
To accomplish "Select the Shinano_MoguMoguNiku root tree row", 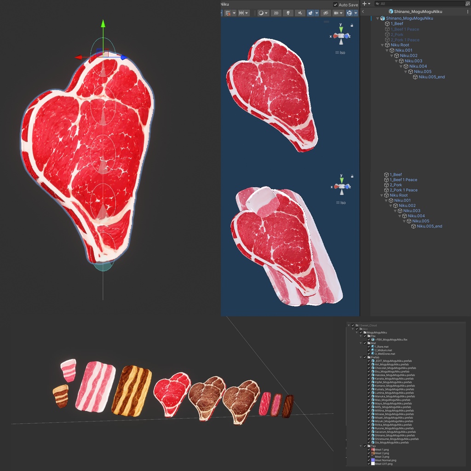I will [409, 18].
